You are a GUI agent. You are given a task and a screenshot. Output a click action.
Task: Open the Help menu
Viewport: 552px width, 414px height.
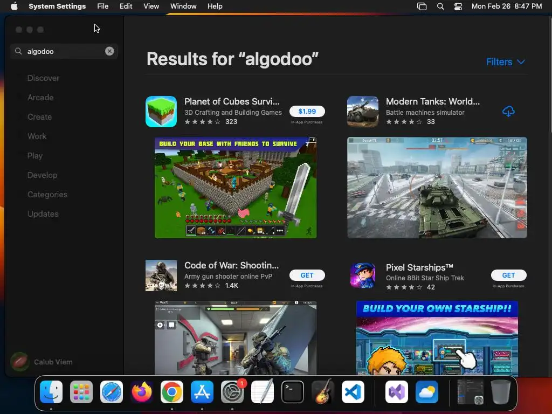click(215, 6)
